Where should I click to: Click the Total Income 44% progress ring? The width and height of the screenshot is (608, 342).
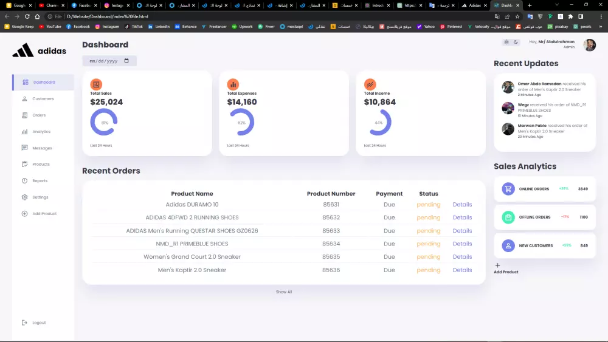pos(378,122)
